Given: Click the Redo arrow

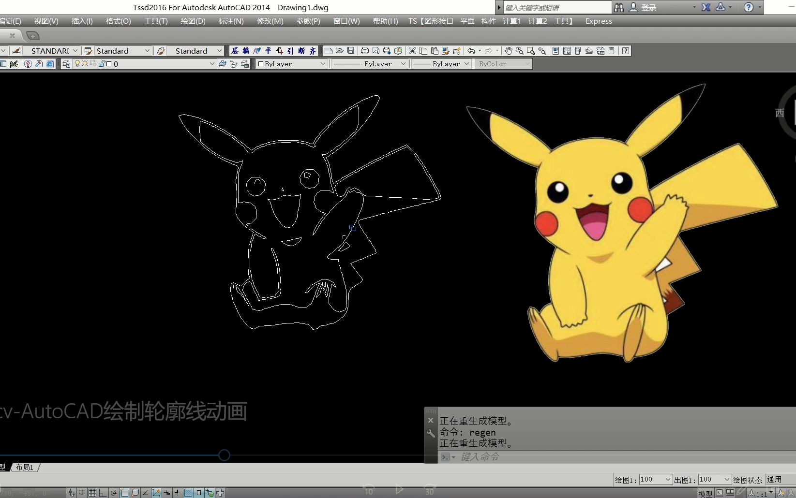Looking at the screenshot, I should (488, 51).
